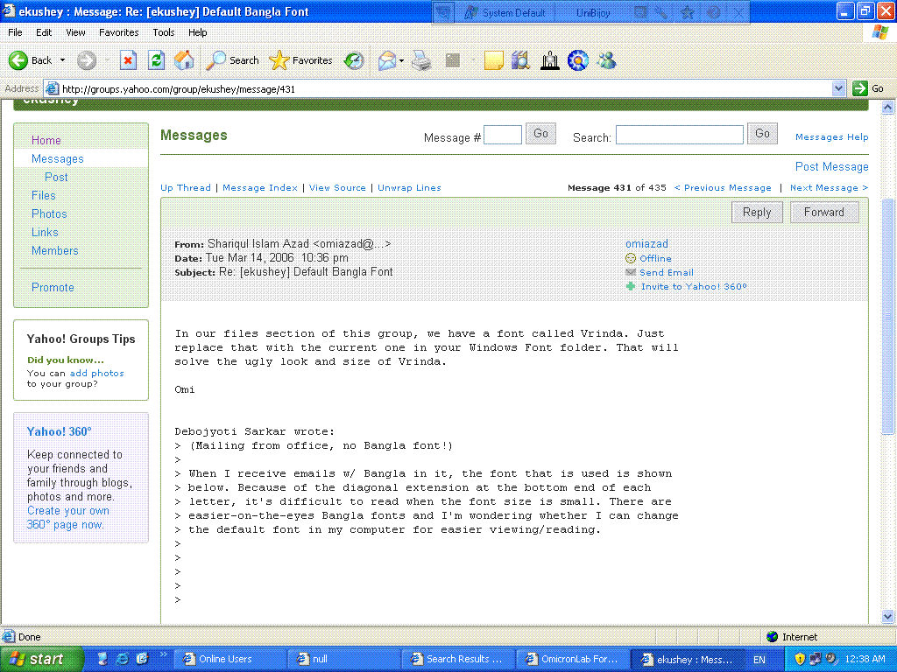Go to the Home page icon

click(184, 60)
